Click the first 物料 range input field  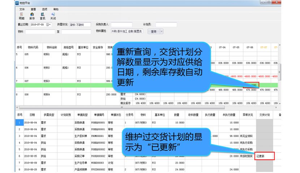tap(40, 32)
